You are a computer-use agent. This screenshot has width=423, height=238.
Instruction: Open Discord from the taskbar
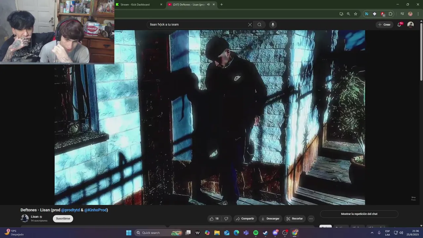click(x=275, y=233)
